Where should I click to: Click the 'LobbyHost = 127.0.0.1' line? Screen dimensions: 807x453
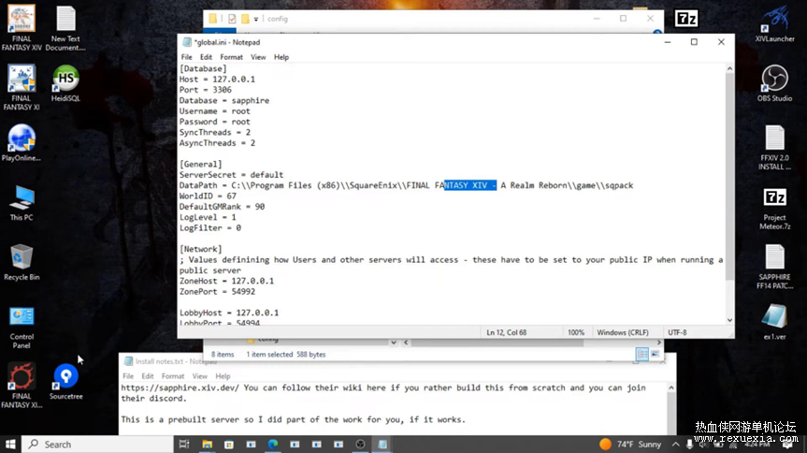click(229, 313)
